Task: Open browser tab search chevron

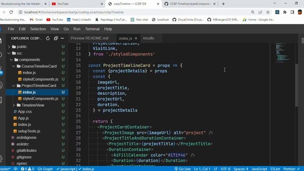Action: pyautogui.click(x=275, y=3)
